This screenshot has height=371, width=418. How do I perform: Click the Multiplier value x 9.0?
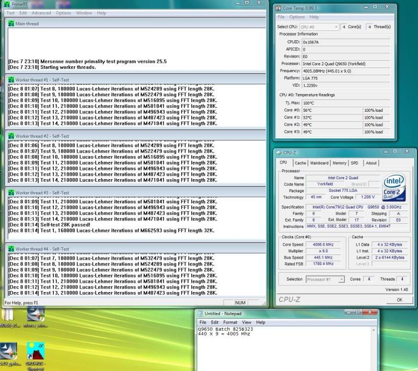[323, 251]
